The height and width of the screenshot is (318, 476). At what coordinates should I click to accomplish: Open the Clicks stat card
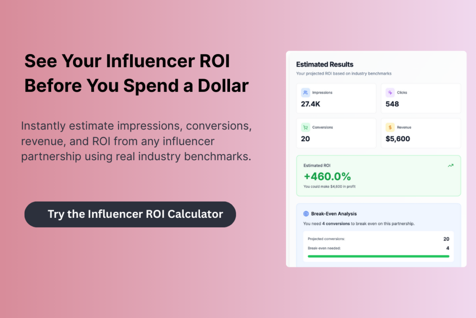[x=421, y=98]
